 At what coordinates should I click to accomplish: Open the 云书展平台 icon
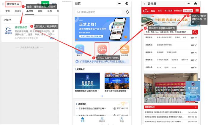click(102, 50)
